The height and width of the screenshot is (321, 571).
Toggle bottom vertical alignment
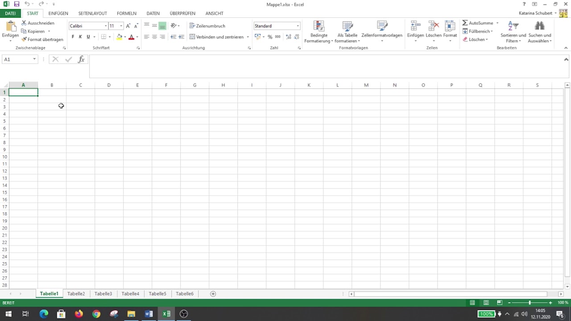pos(162,26)
